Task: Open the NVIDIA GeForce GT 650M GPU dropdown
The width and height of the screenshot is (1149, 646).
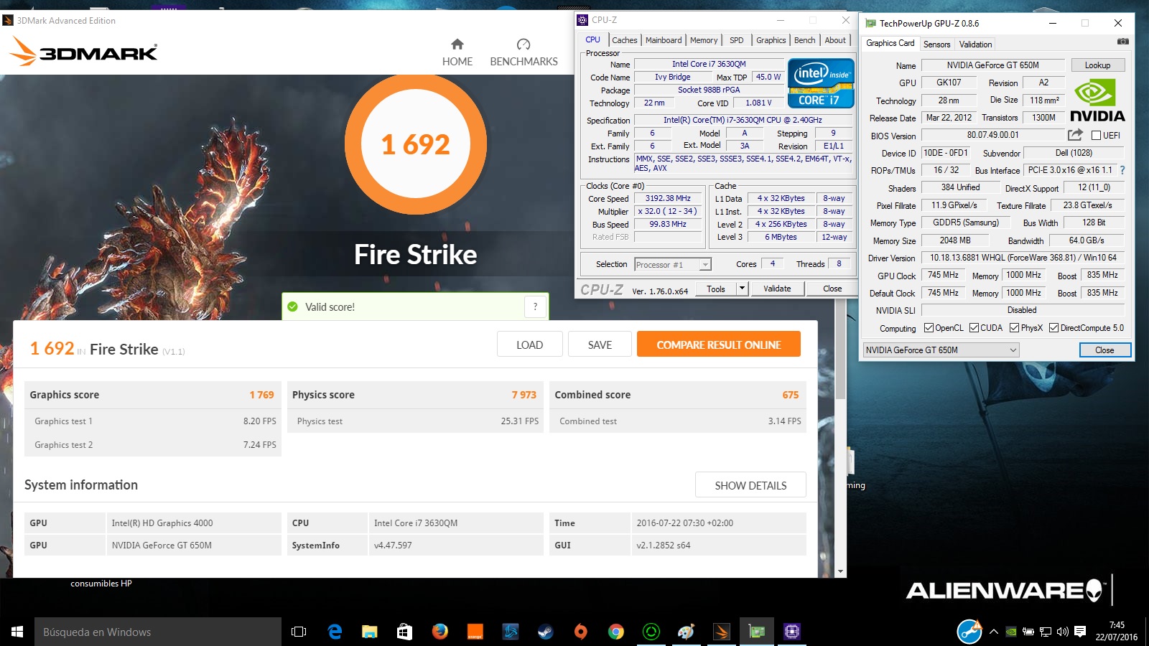Action: (x=941, y=350)
